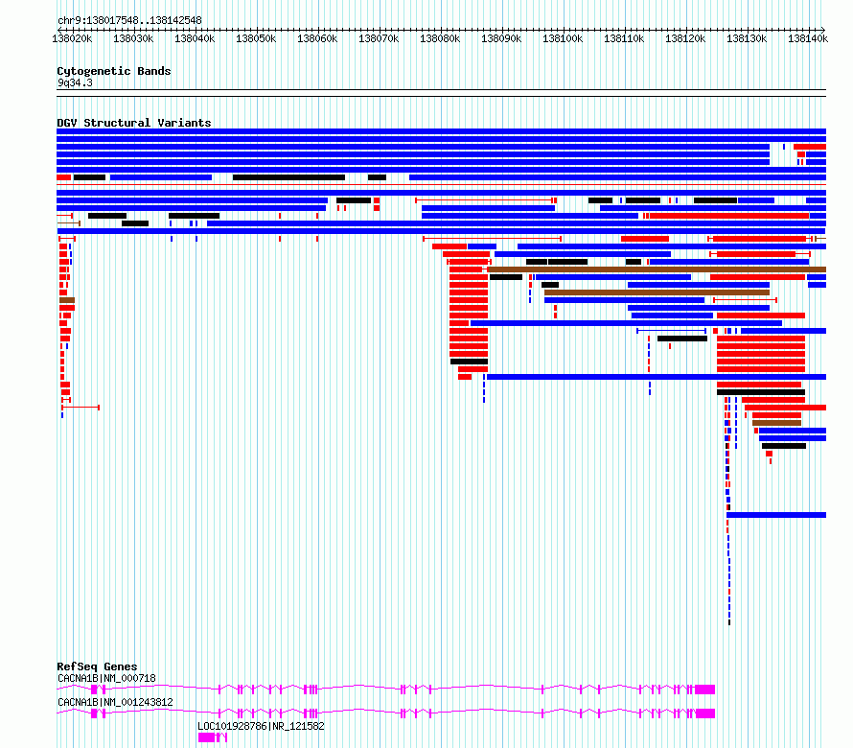Click the lowest wide blue variant bar at bottom right
The width and height of the screenshot is (853, 748).
(776, 515)
